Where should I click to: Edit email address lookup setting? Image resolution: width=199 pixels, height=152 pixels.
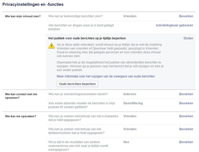coord(186,116)
